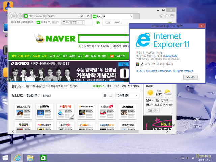Screen dimensions: 216x162
Task: Open Windows Start button
Action: point(5,158)
